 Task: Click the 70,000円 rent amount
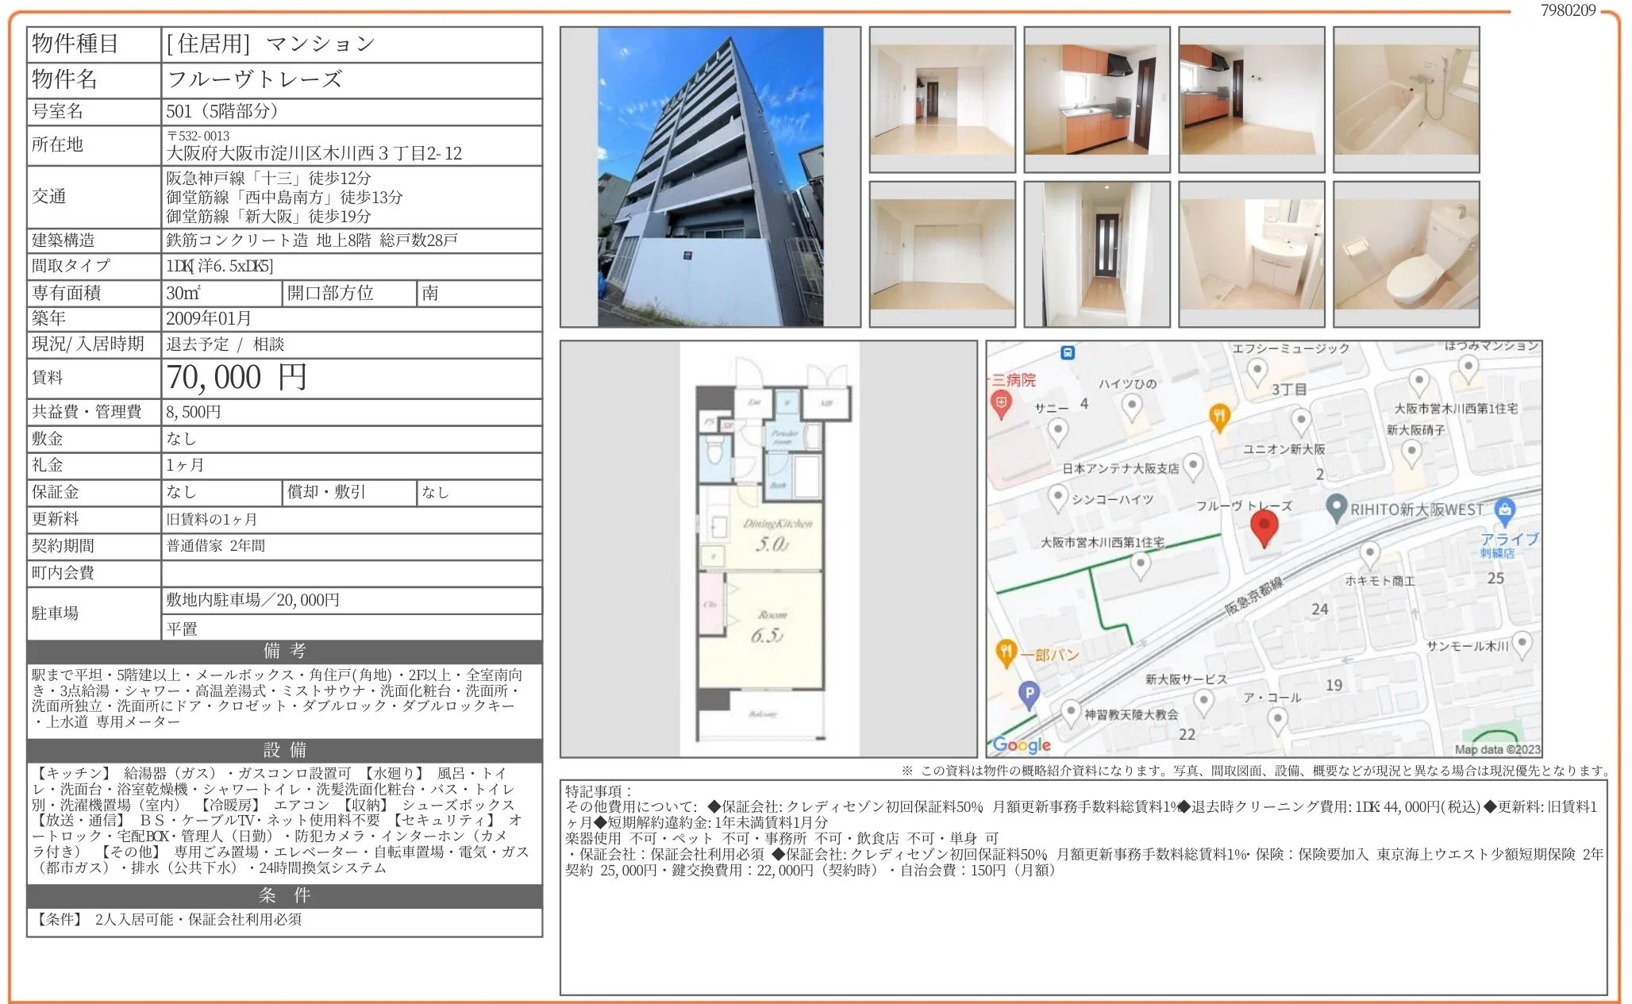pos(236,378)
